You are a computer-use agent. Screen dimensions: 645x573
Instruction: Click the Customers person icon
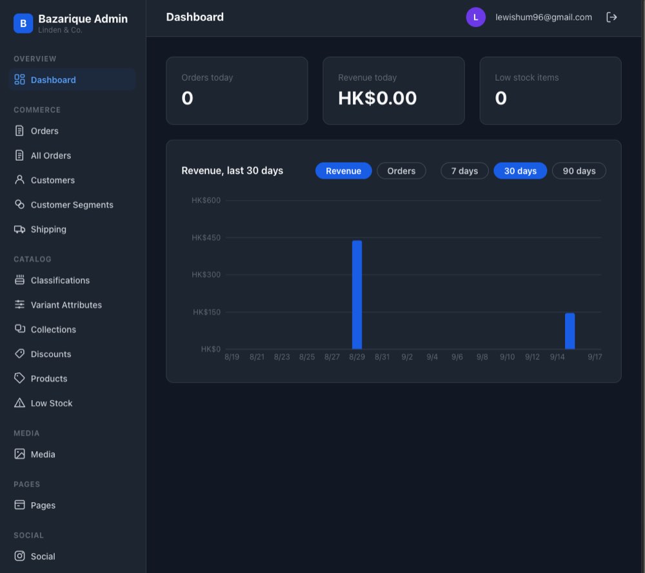pos(19,180)
